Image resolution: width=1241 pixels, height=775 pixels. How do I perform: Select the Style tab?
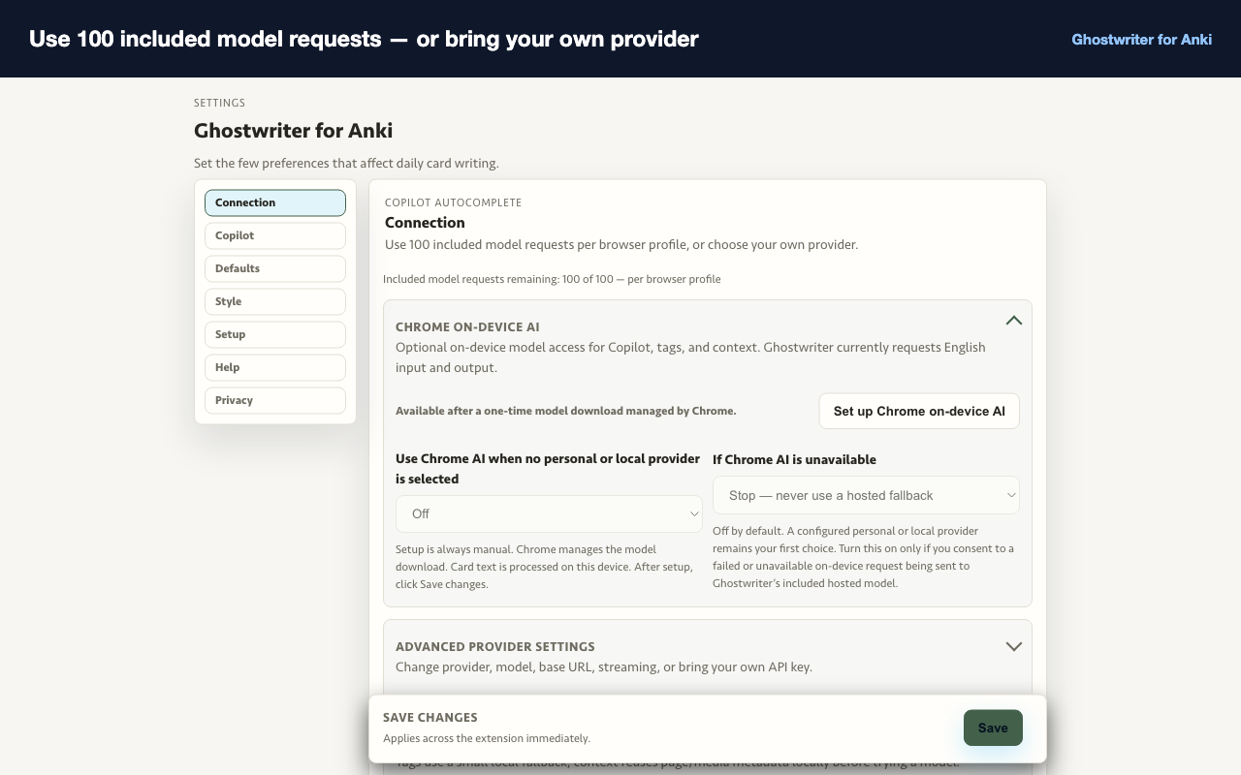click(x=275, y=301)
